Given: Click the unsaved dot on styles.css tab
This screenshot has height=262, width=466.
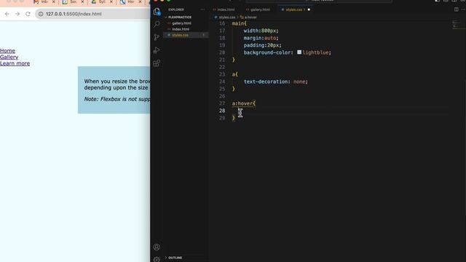Looking at the screenshot, I should [x=309, y=9].
